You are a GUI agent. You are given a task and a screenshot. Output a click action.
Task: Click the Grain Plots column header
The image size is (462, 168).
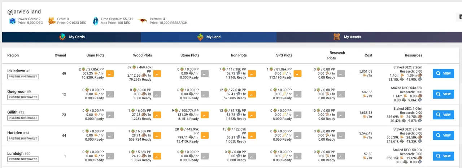pyautogui.click(x=95, y=55)
